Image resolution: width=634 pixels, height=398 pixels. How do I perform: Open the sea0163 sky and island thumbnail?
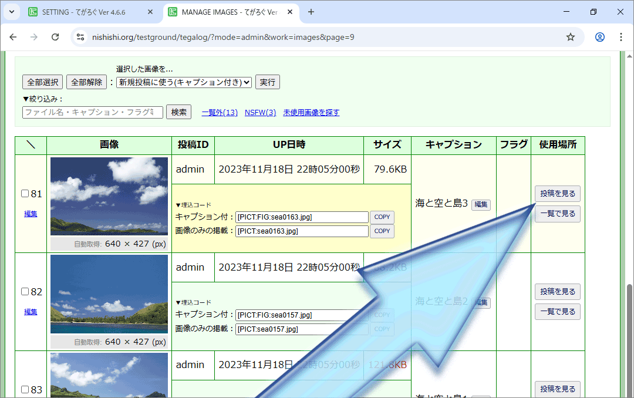pos(109,196)
